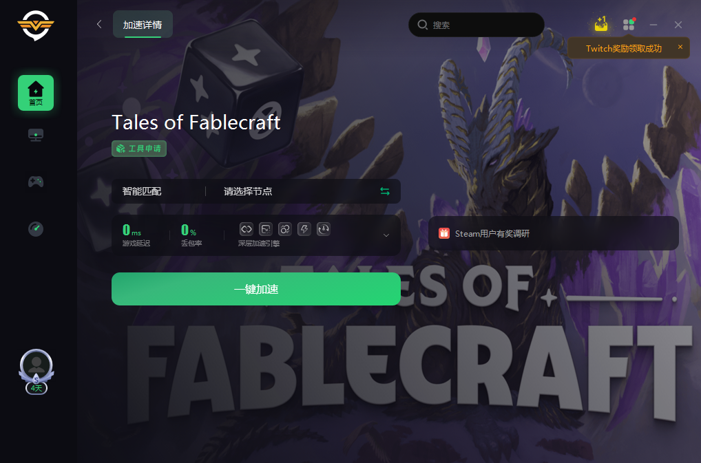Select the 加速详情 tab
Screen dimensions: 701x463
pos(143,25)
